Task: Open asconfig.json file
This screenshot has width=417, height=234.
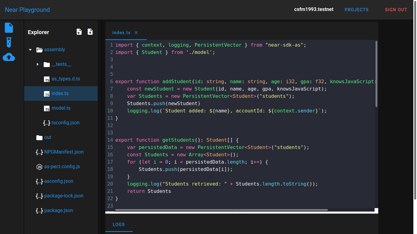Action: (59, 181)
